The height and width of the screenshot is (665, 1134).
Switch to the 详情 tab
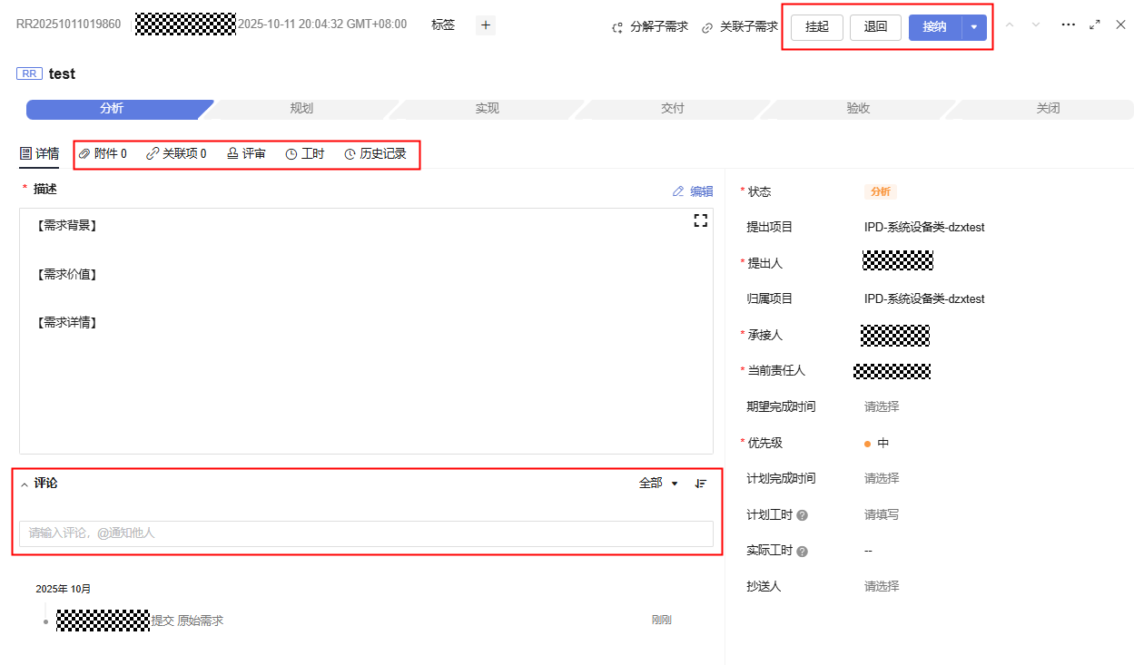pyautogui.click(x=40, y=154)
